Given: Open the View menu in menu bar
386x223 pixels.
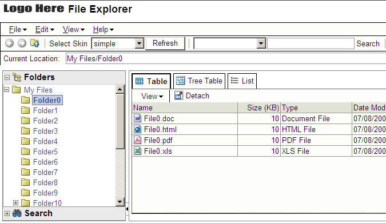Looking at the screenshot, I should (x=74, y=30).
